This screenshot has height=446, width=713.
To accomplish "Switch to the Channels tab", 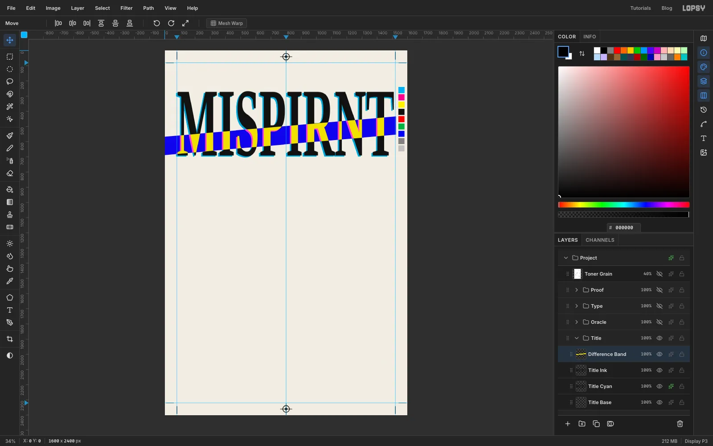I will tap(600, 240).
